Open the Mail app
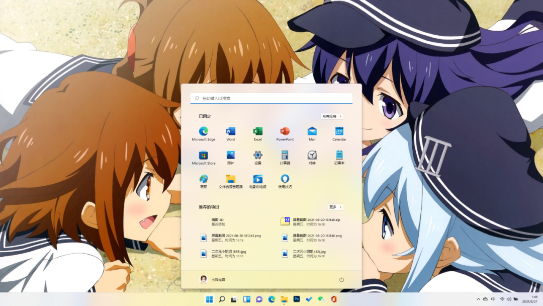Viewport: 543px width, 306px height. click(x=312, y=132)
